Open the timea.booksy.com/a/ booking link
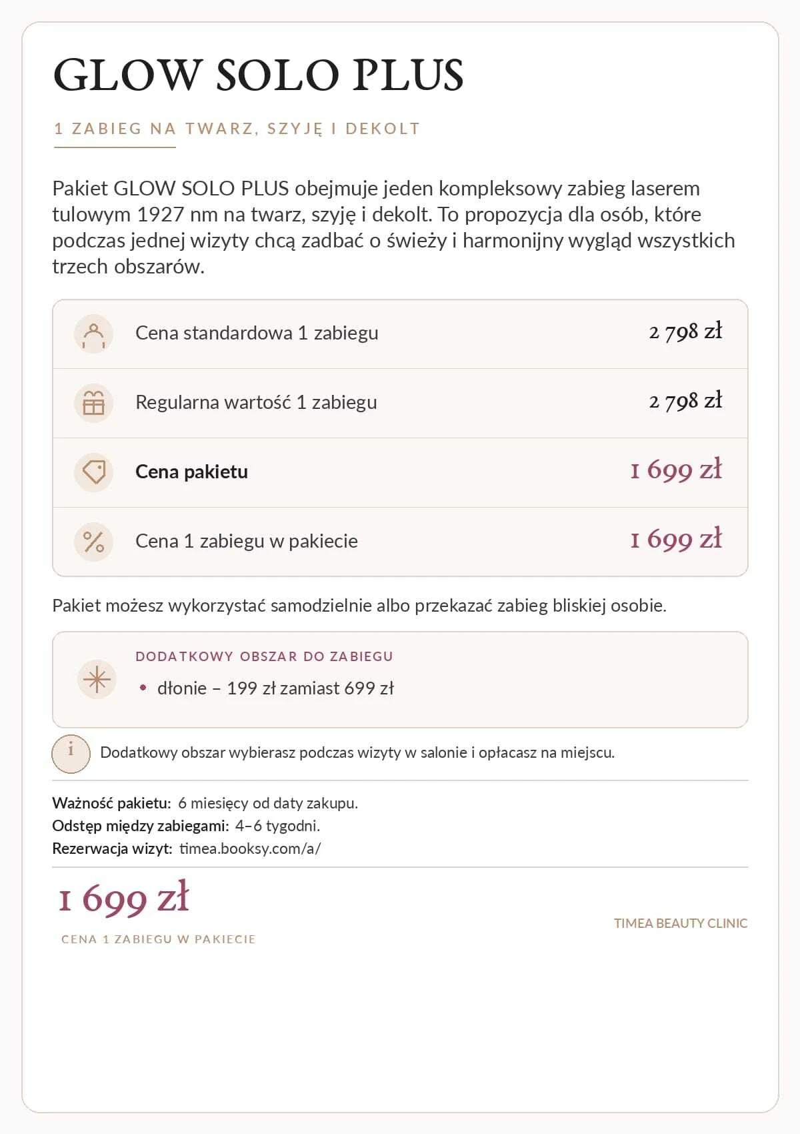Viewport: 800px width, 1134px height. (x=250, y=848)
